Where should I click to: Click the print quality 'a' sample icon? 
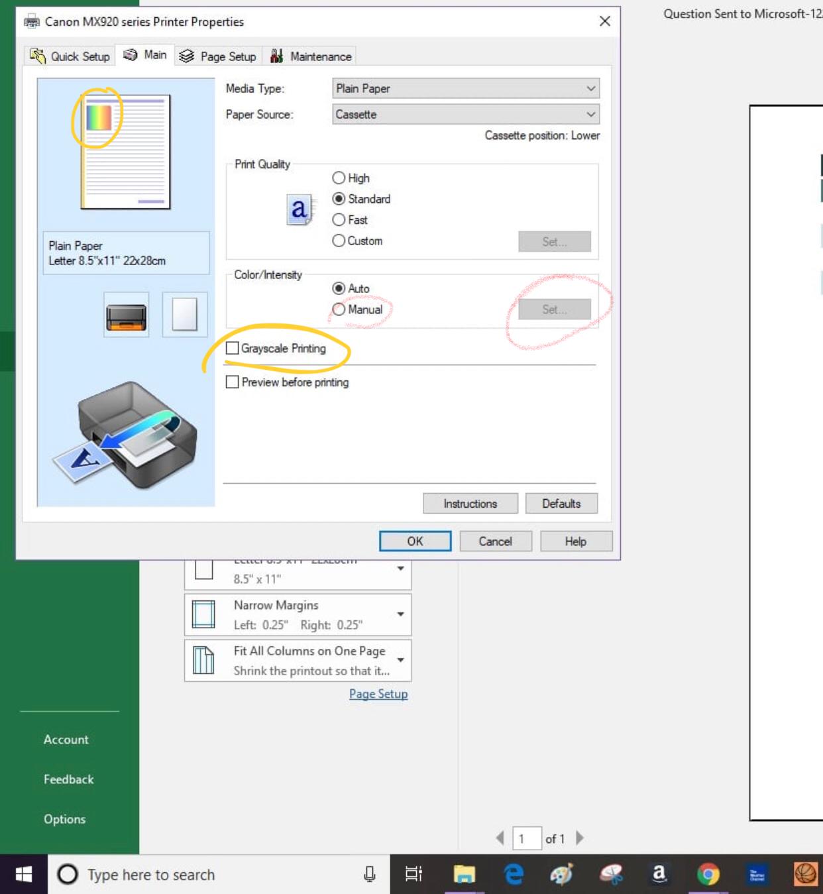(x=302, y=209)
